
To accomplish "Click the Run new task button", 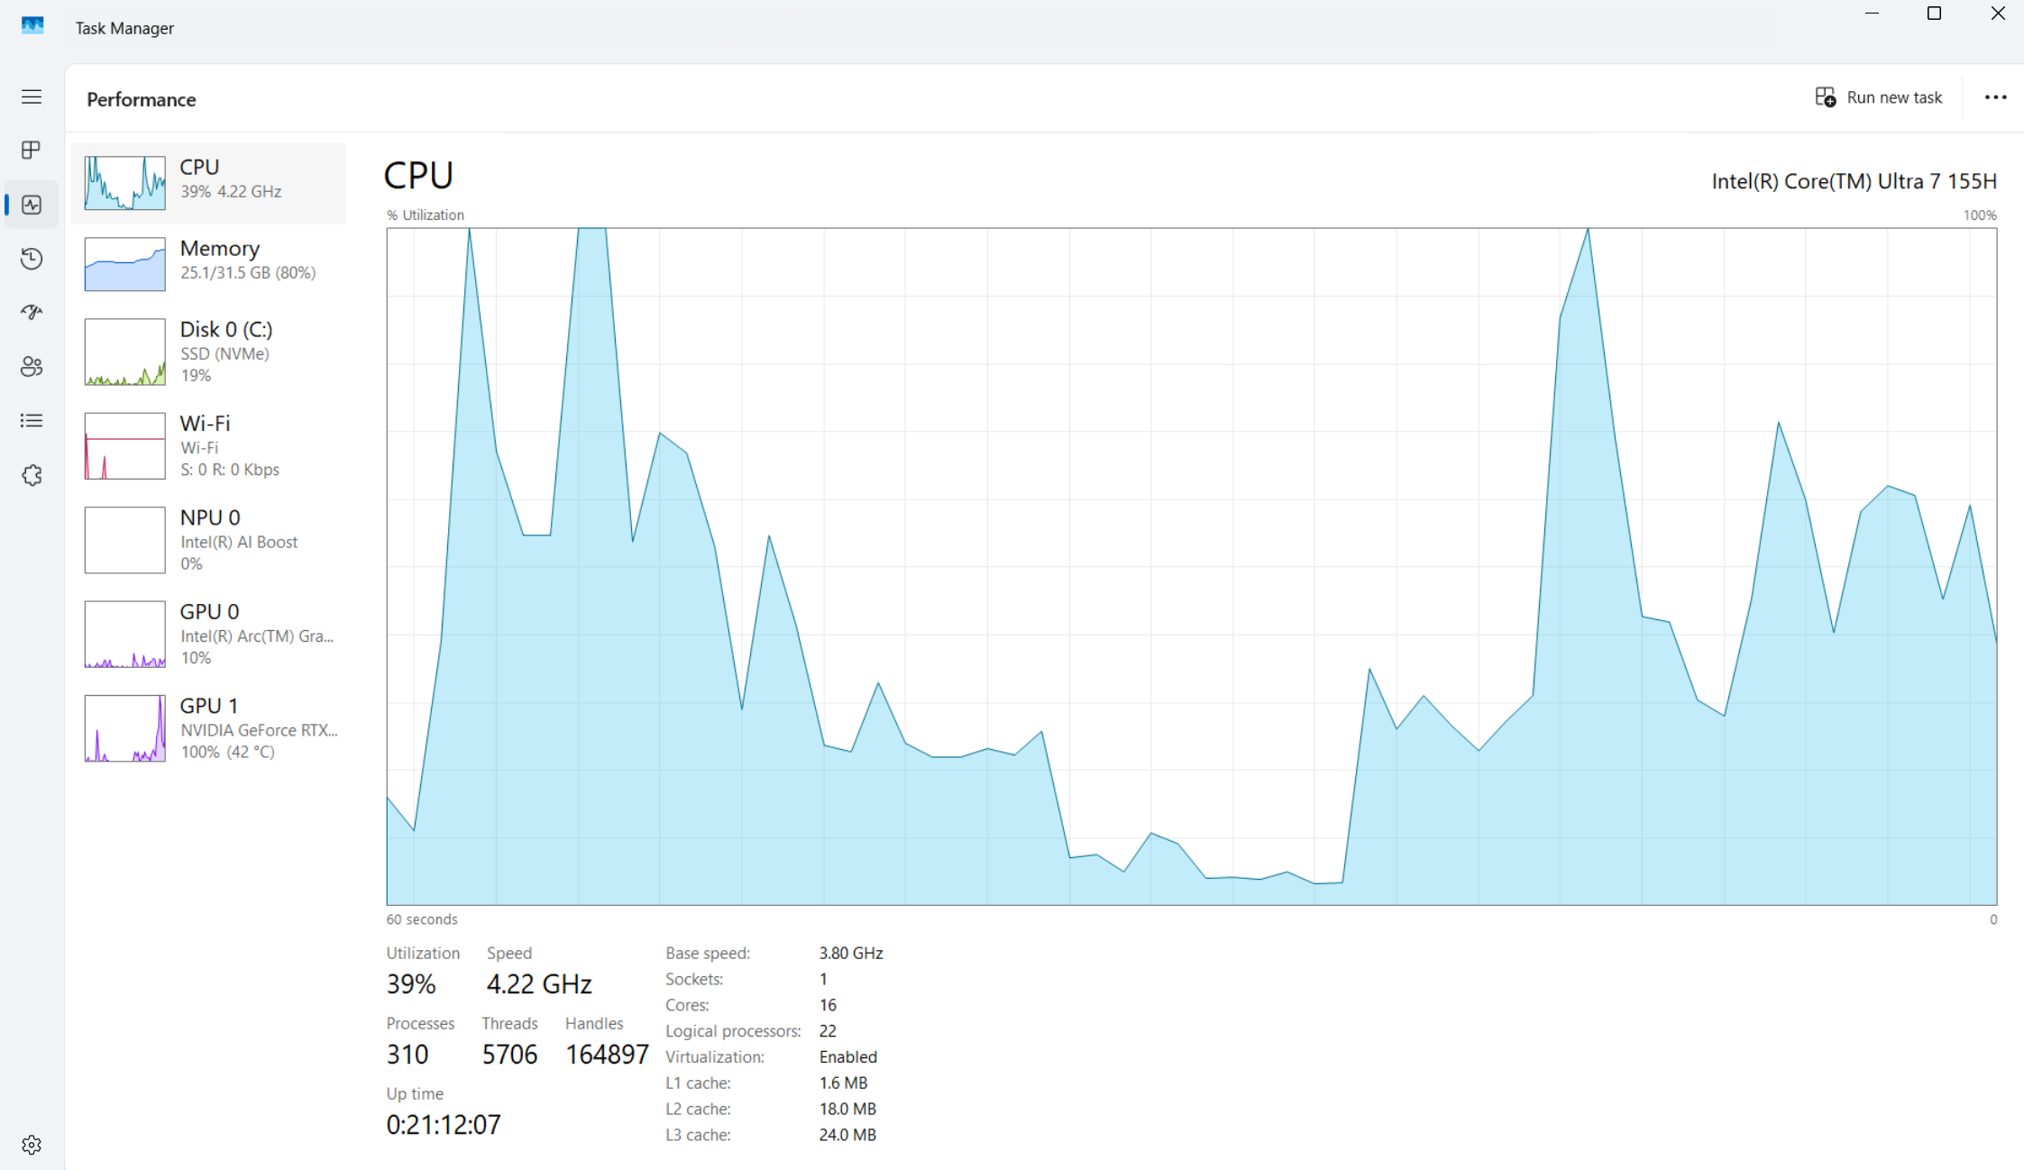I will tap(1879, 97).
